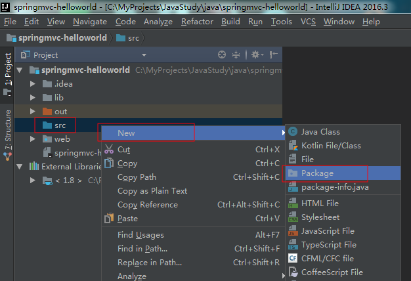
Task: Switch to the 7: Structure tool window tab
Action: 8,134
